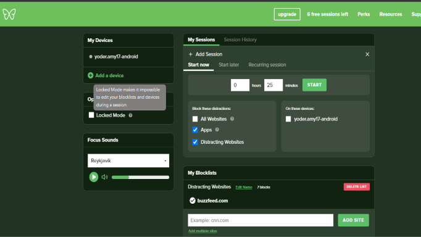Click the ADD SITE button
421x237 pixels.
[x=353, y=220]
